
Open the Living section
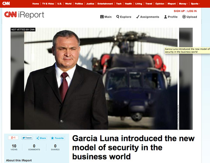(x=139, y=4)
